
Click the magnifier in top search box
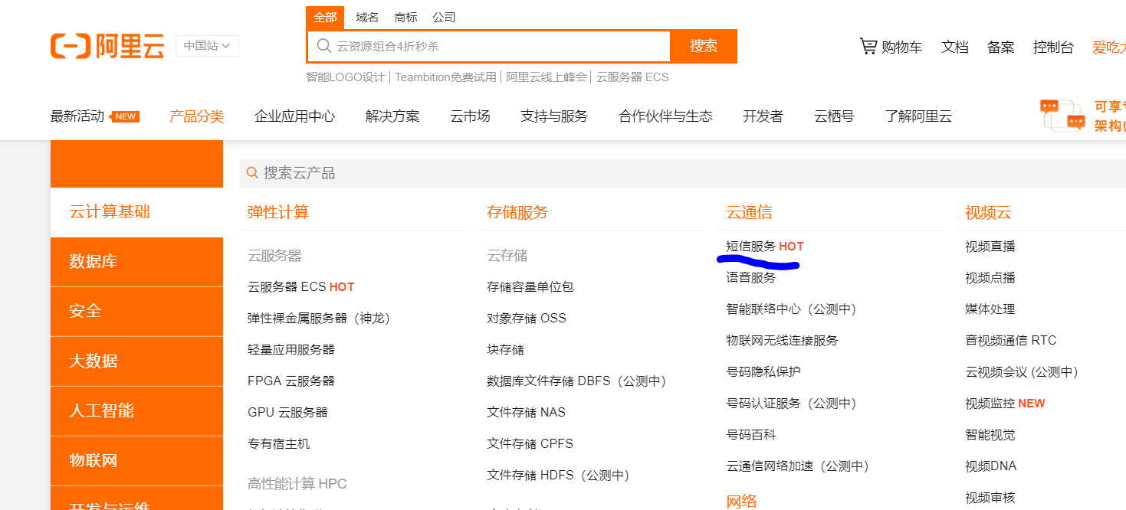[x=324, y=46]
